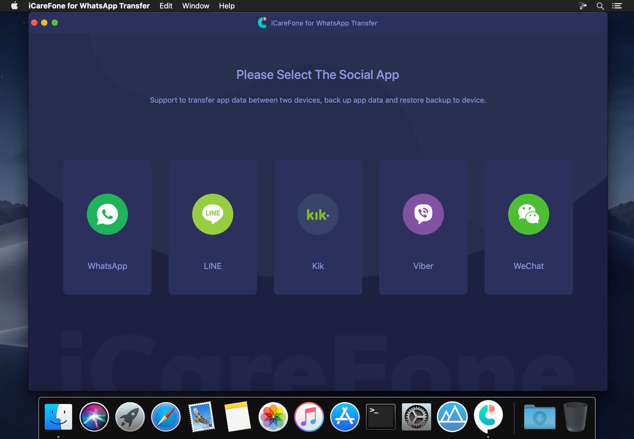634x439 pixels.
Task: Open System Preferences from the dock
Action: tap(417, 416)
